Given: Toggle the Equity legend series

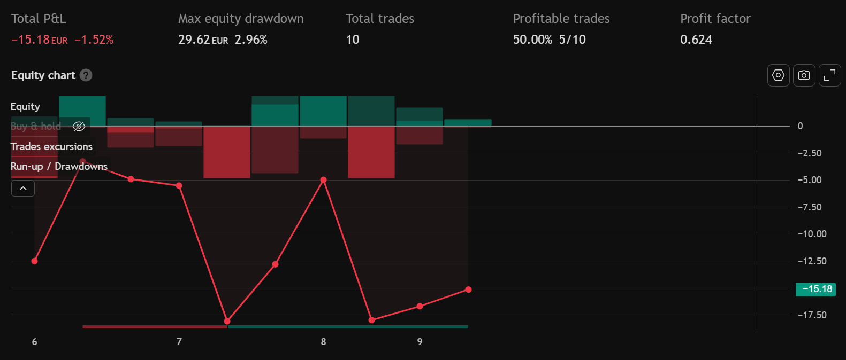Looking at the screenshot, I should [x=25, y=106].
